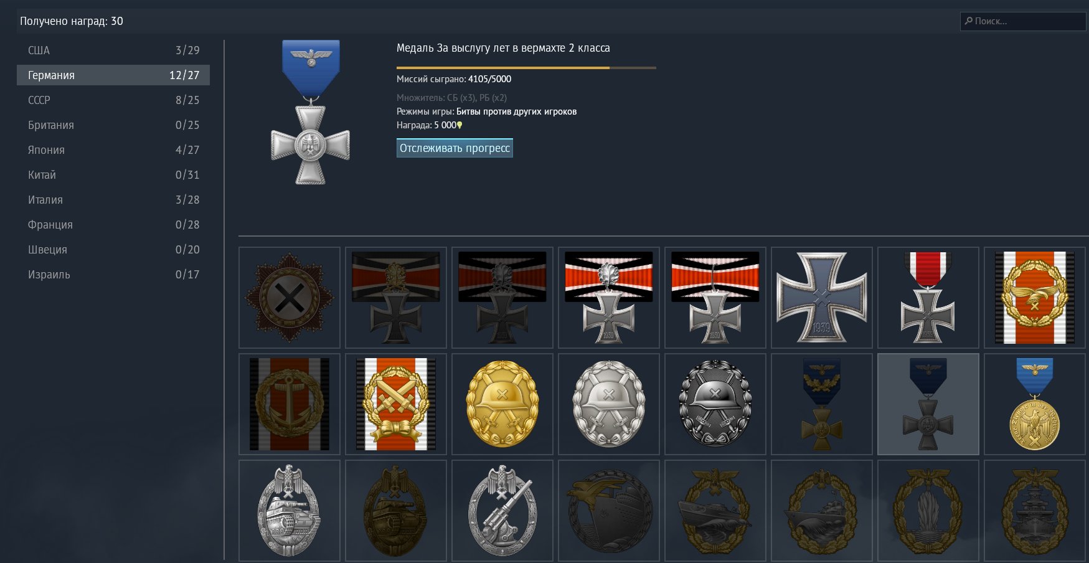Select crossed rifles clasp medal

396,404
